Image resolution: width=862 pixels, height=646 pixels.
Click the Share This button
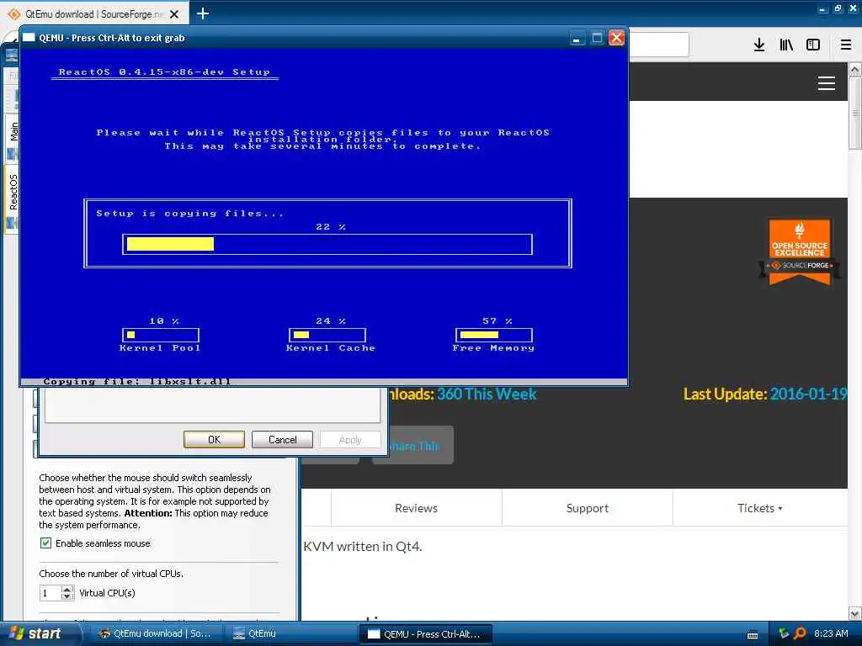[412, 446]
